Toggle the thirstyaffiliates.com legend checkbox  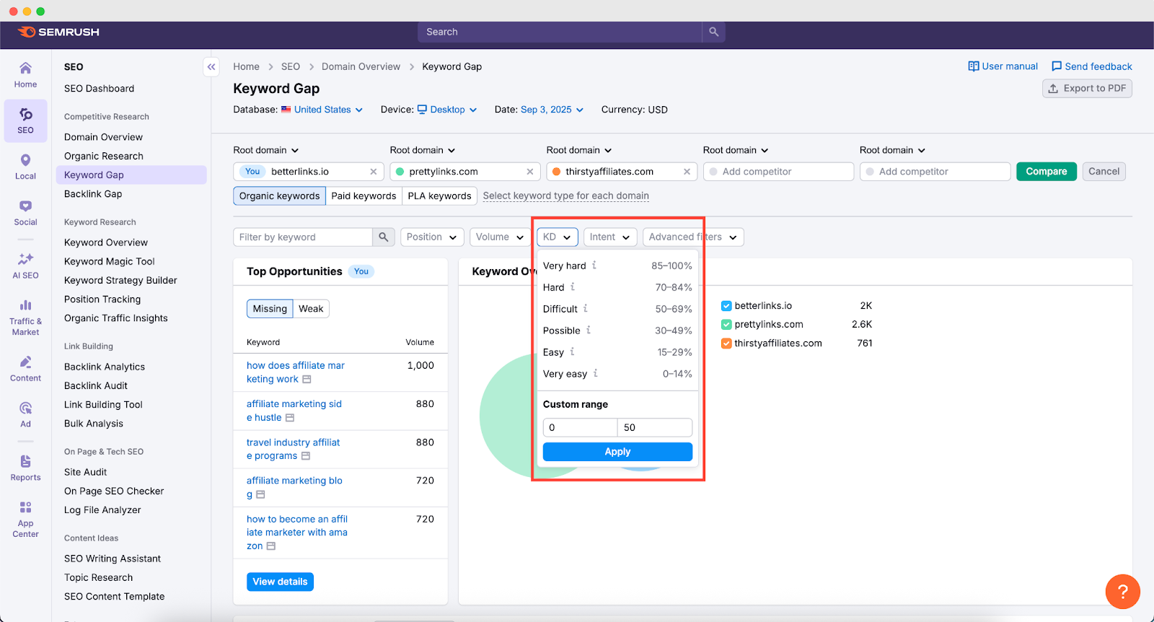[x=726, y=343]
